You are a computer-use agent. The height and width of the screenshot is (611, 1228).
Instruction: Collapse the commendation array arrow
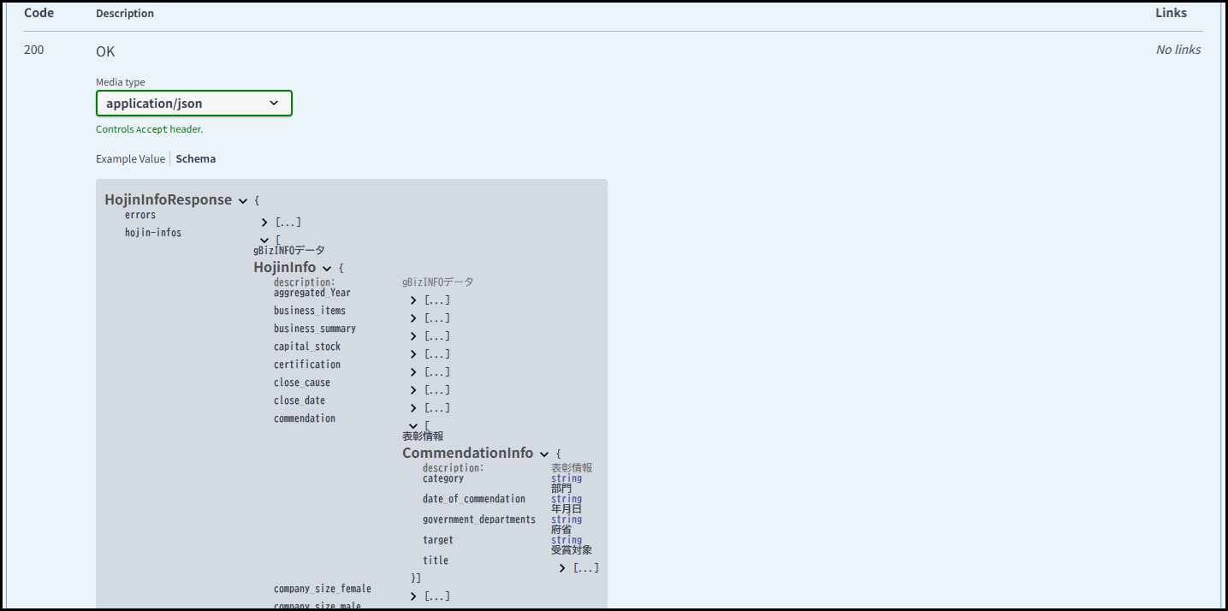[x=413, y=426]
